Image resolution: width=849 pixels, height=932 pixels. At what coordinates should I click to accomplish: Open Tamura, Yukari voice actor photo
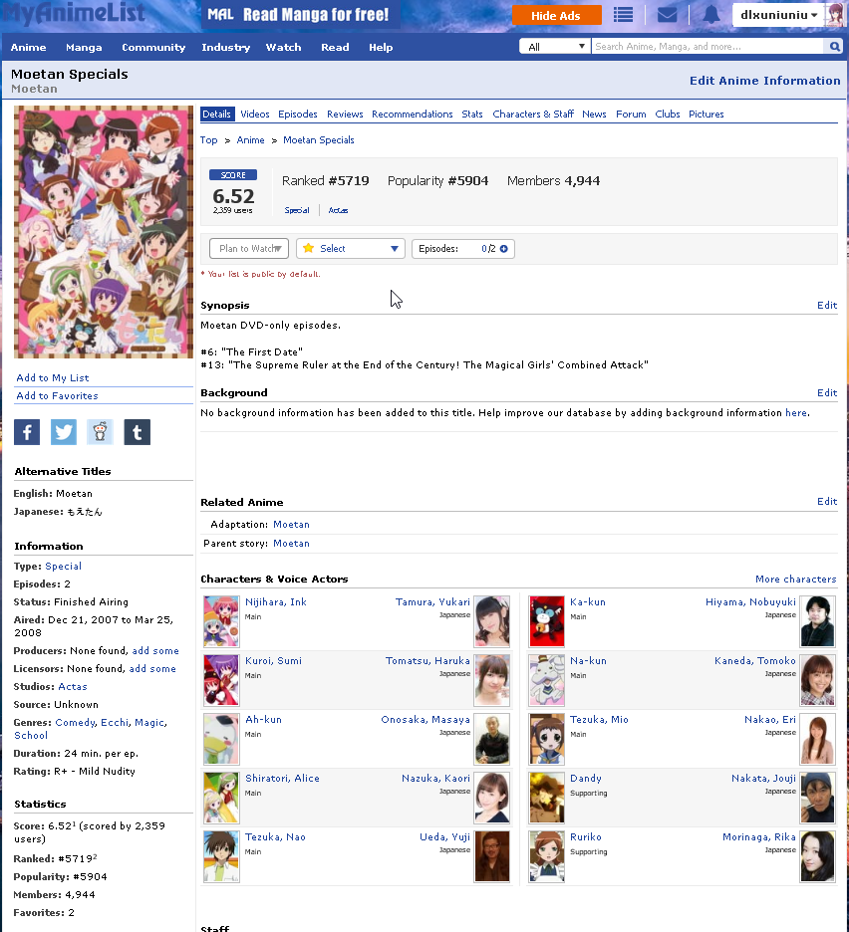492,621
